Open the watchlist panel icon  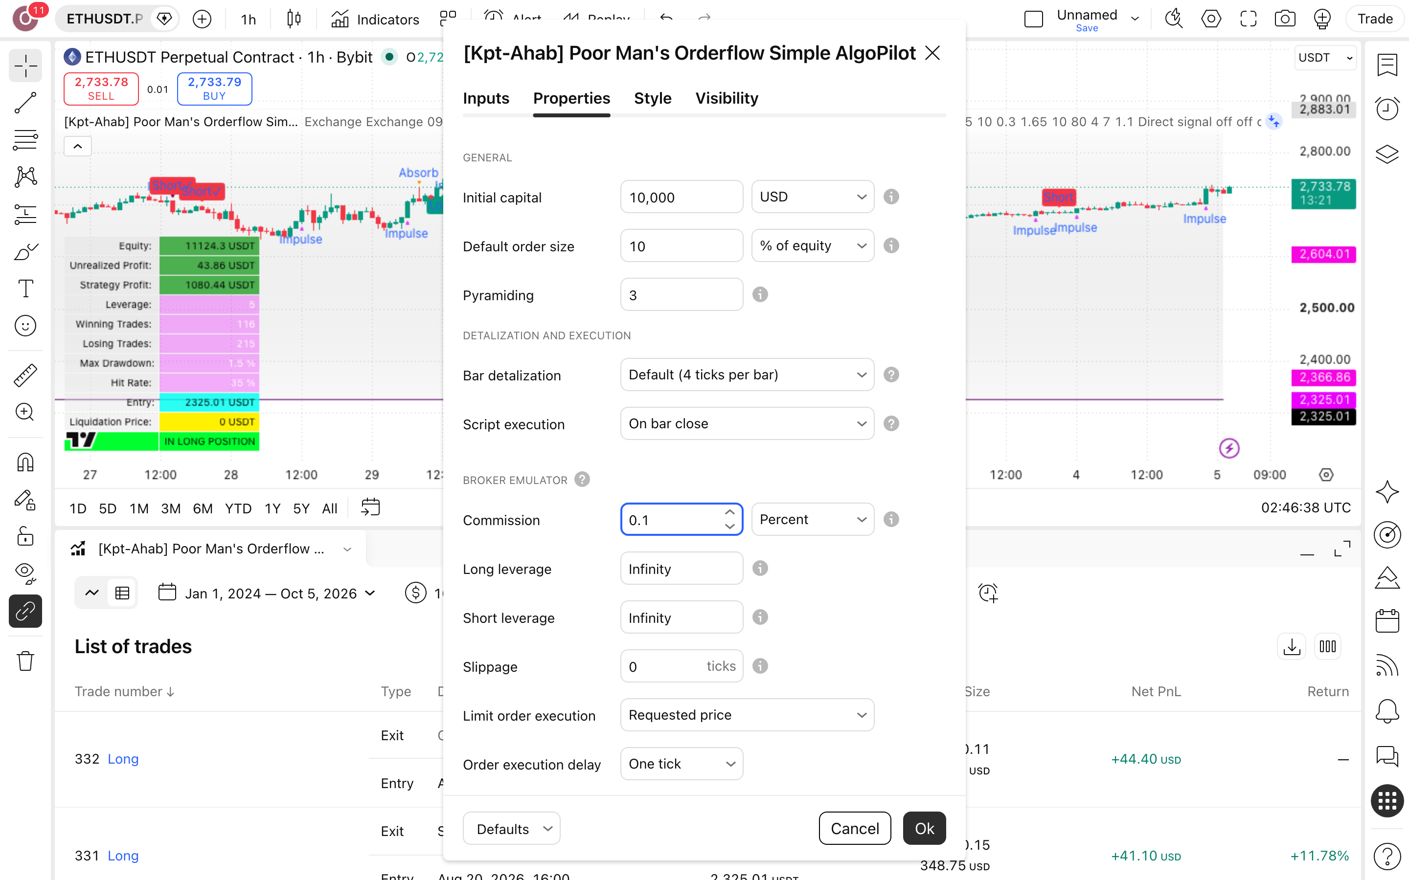[x=1387, y=65]
